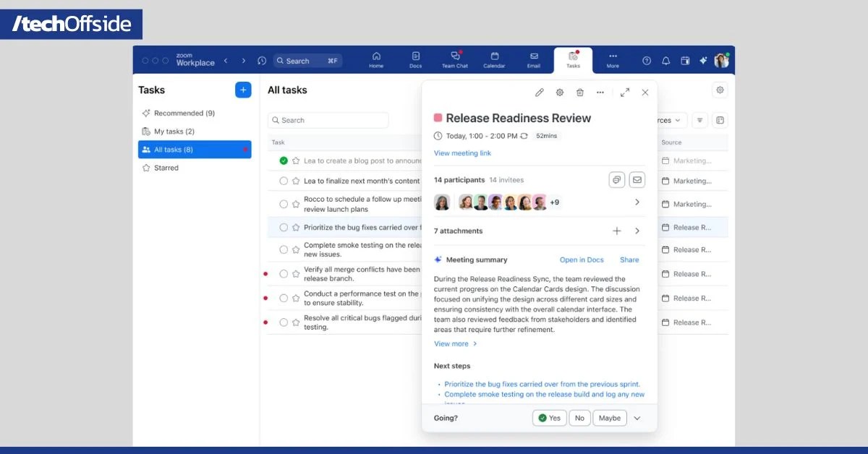
Task: Star the 'Verify all merge conflicts' task
Action: [x=295, y=274]
